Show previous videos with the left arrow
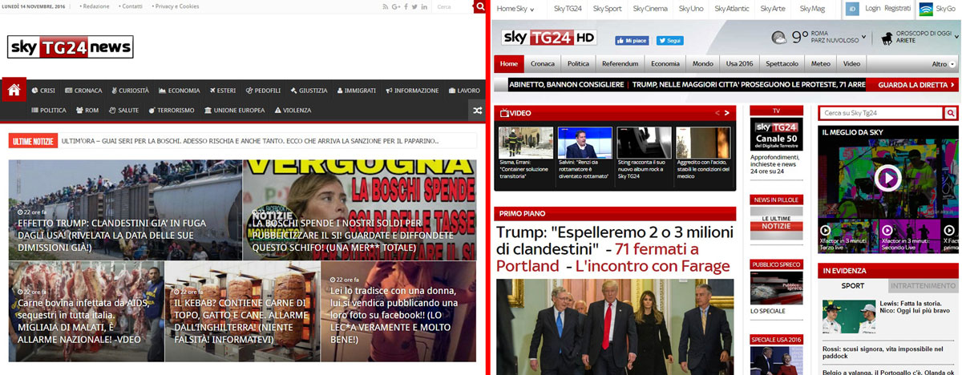The height and width of the screenshot is (375, 962). coord(717,113)
